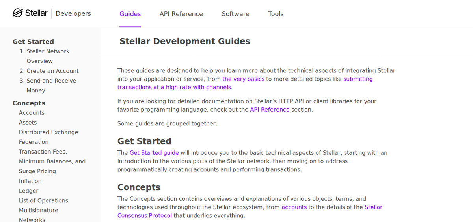473x222 pixels.
Task: Follow 'the very basics' link
Action: click(x=243, y=79)
